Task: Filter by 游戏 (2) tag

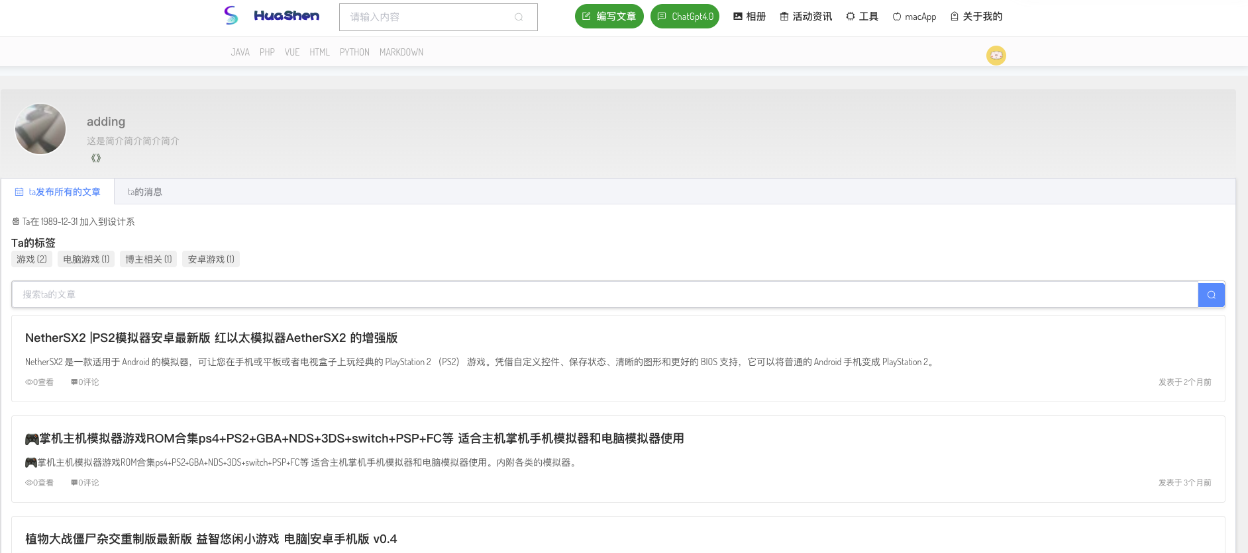Action: 32,259
